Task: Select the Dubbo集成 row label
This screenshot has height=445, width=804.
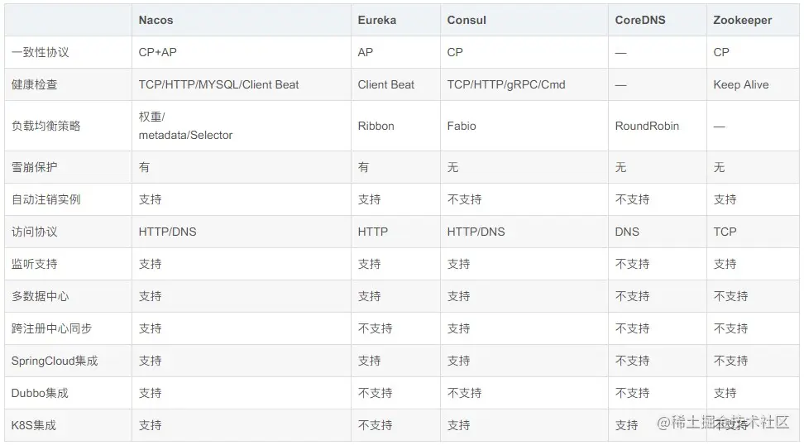Action: 40,393
